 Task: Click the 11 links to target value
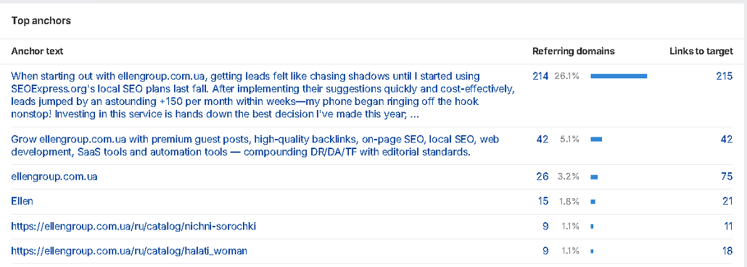728,226
